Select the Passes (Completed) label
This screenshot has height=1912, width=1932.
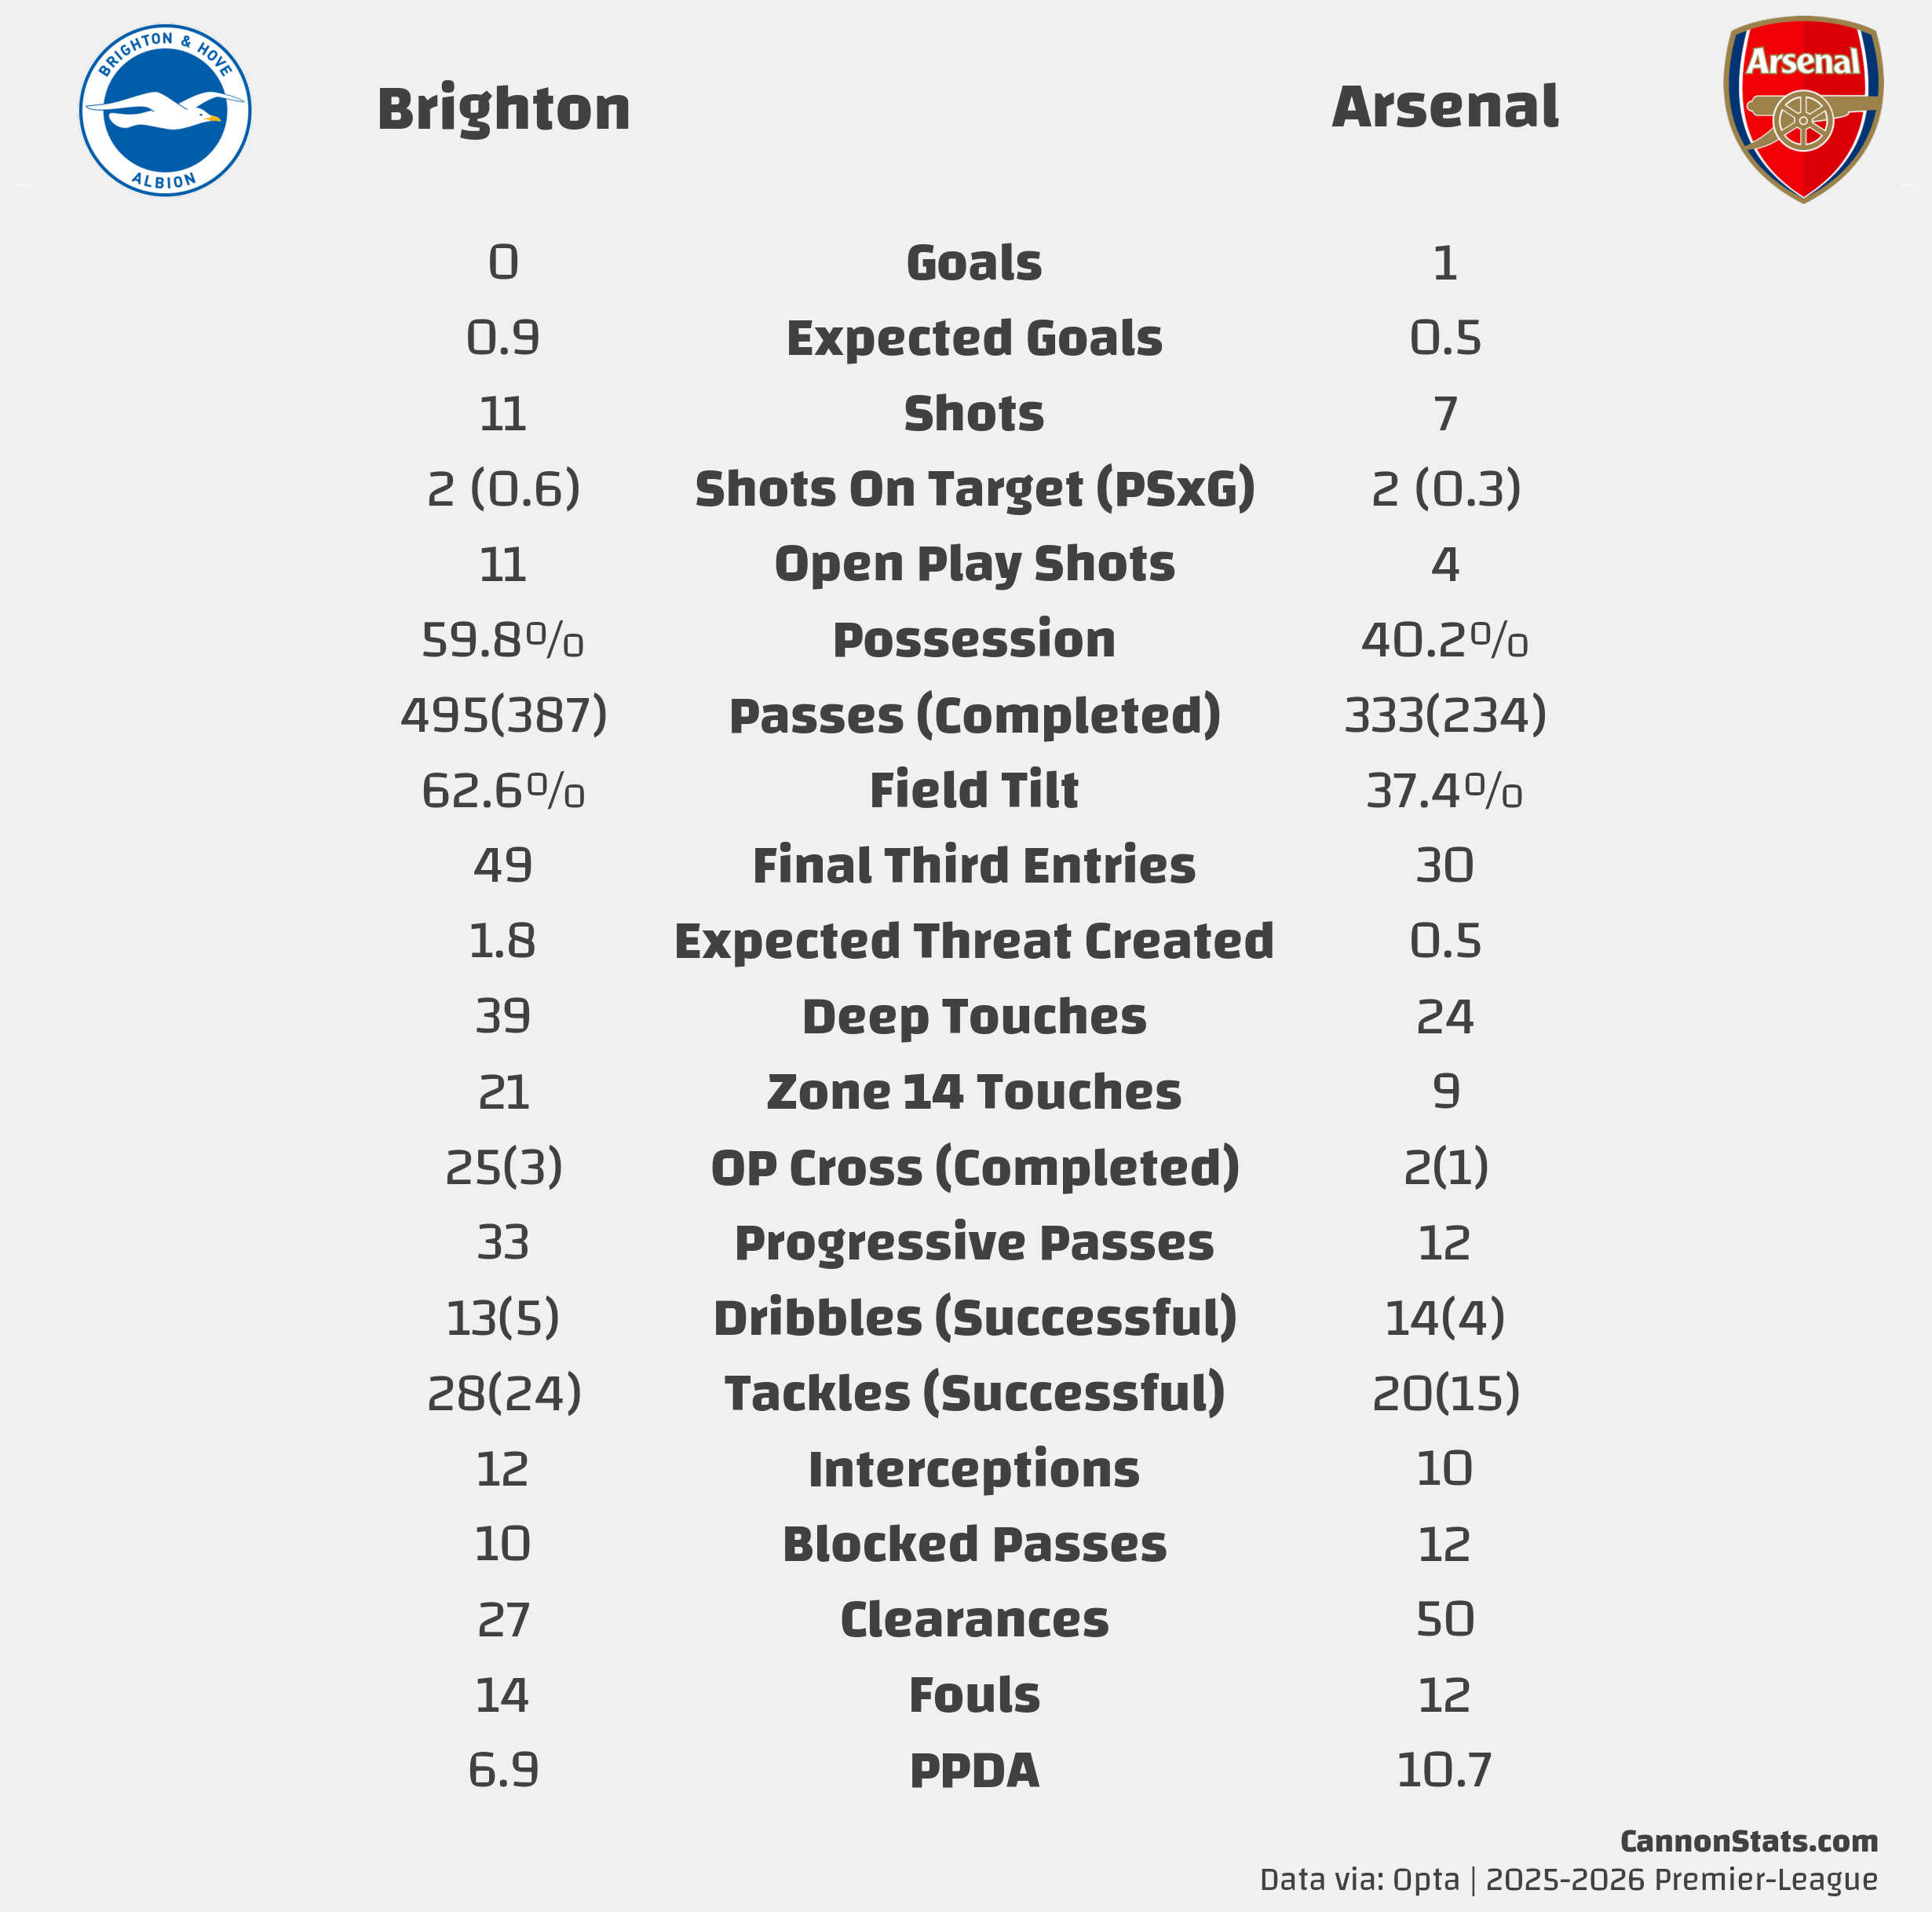[x=974, y=715]
